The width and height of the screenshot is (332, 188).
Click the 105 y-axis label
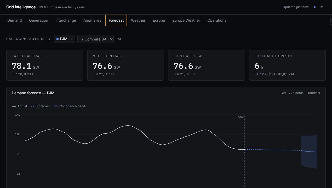(x=18, y=134)
